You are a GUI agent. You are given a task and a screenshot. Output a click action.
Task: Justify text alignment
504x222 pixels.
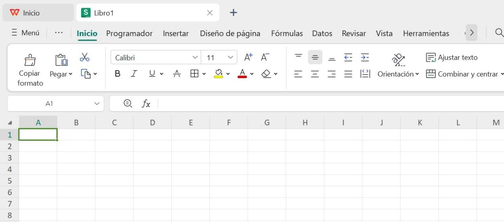point(348,74)
